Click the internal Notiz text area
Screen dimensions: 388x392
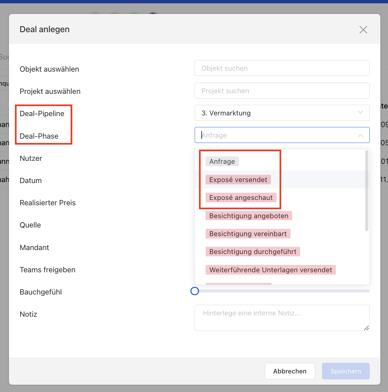tap(282, 318)
